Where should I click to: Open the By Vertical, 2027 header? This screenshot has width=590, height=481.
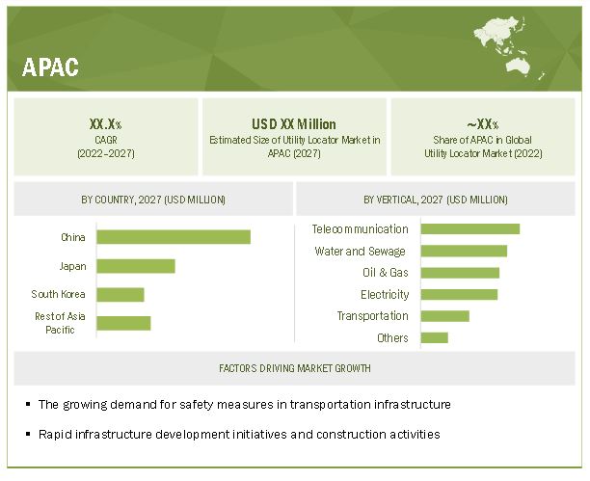click(x=435, y=200)
